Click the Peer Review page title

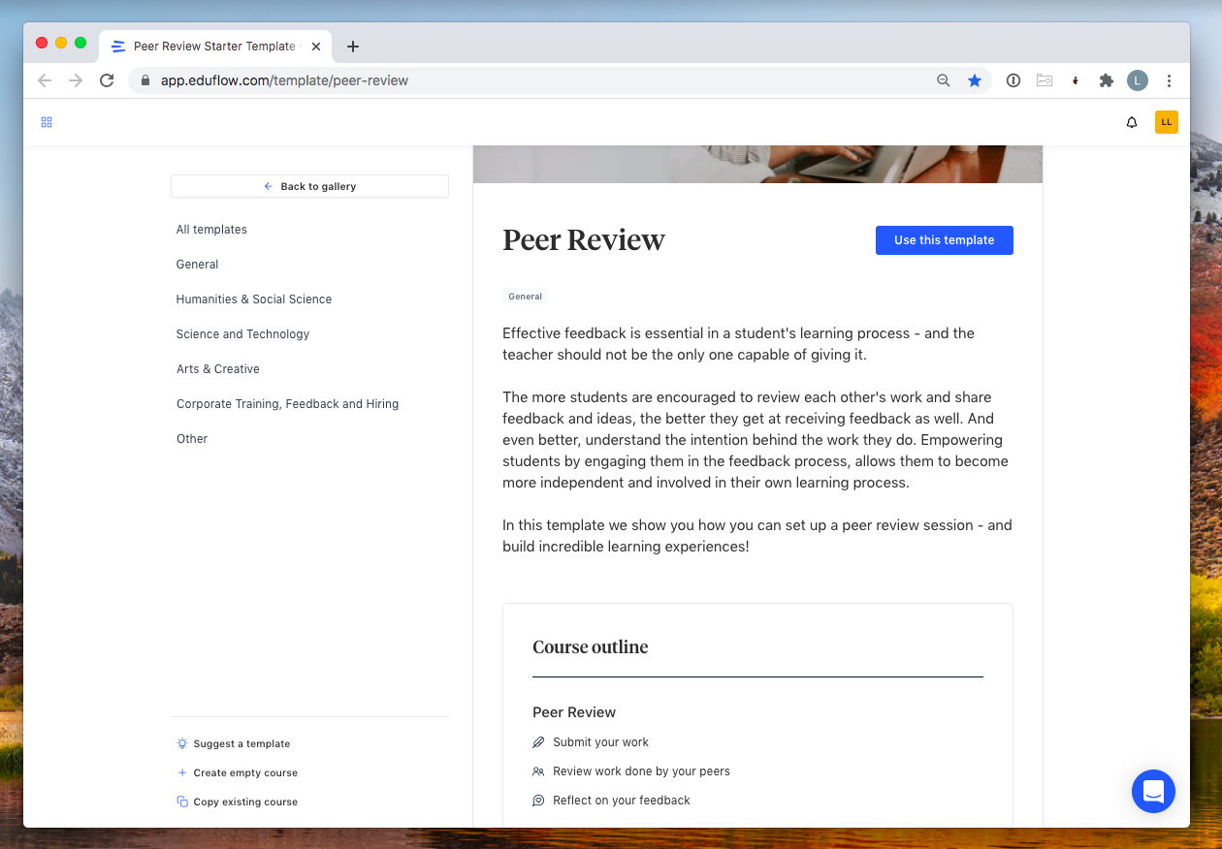click(584, 240)
